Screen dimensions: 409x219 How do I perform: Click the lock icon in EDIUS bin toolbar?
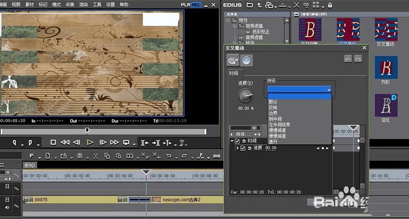pyautogui.click(x=329, y=5)
